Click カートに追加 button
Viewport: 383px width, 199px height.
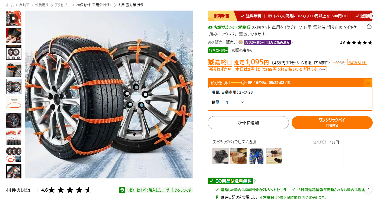(248, 123)
